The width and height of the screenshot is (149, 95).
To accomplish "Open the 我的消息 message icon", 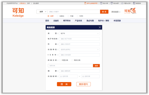I will (x=112, y=3).
